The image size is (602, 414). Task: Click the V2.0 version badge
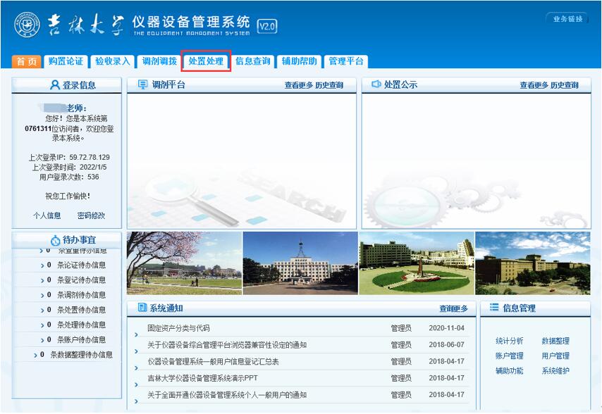click(x=267, y=26)
